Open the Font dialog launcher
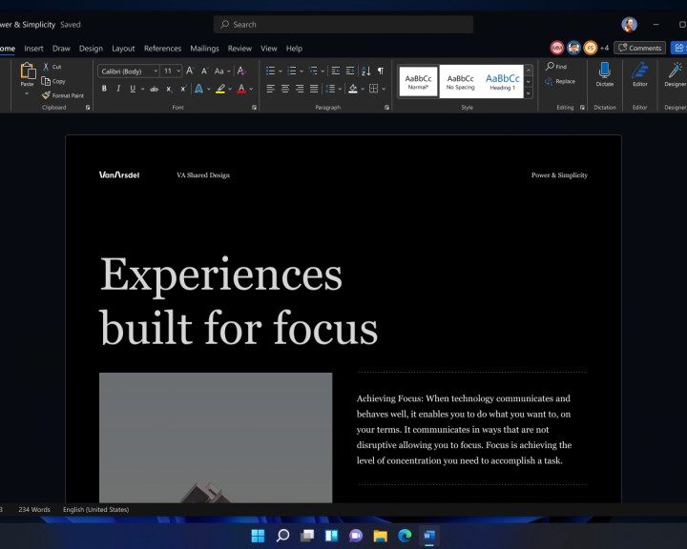Image resolution: width=687 pixels, height=549 pixels. [x=254, y=108]
